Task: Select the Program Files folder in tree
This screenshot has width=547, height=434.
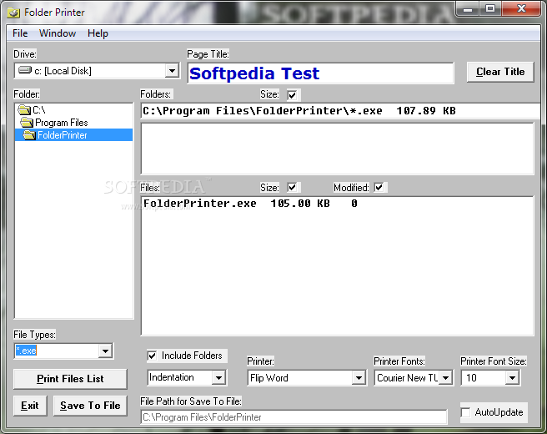Action: click(x=62, y=123)
